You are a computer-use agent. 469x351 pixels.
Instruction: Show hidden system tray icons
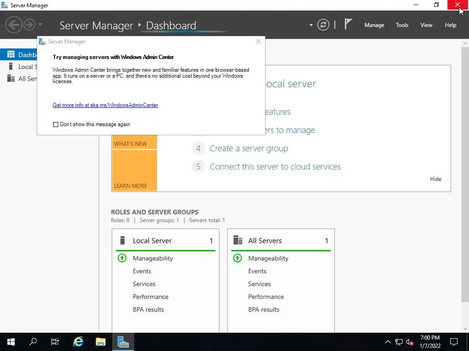tap(387, 342)
